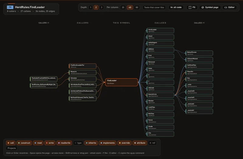Select the NoOneIsFollowed_TooFar_TooClo.. node
Image resolution: width=243 pixels, height=159 pixels.
point(83,98)
